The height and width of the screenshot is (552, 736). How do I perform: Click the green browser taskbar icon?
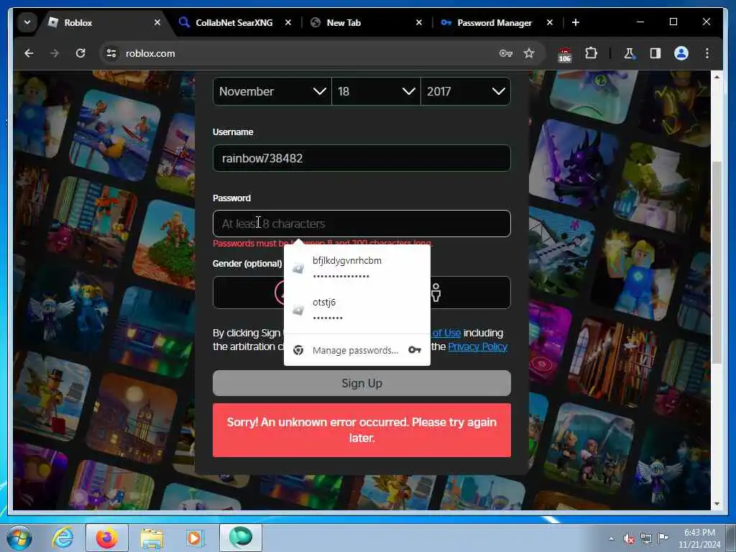[240, 538]
